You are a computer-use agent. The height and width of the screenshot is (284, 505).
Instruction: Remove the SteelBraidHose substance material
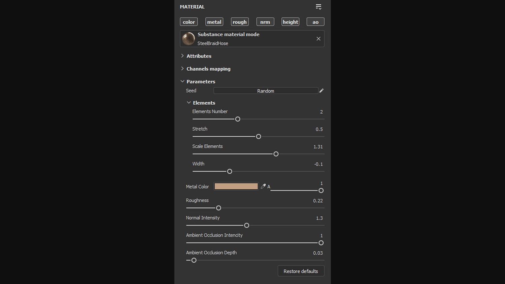click(318, 39)
